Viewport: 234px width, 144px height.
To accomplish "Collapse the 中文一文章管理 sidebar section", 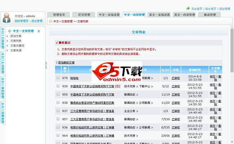I will click(39, 31).
